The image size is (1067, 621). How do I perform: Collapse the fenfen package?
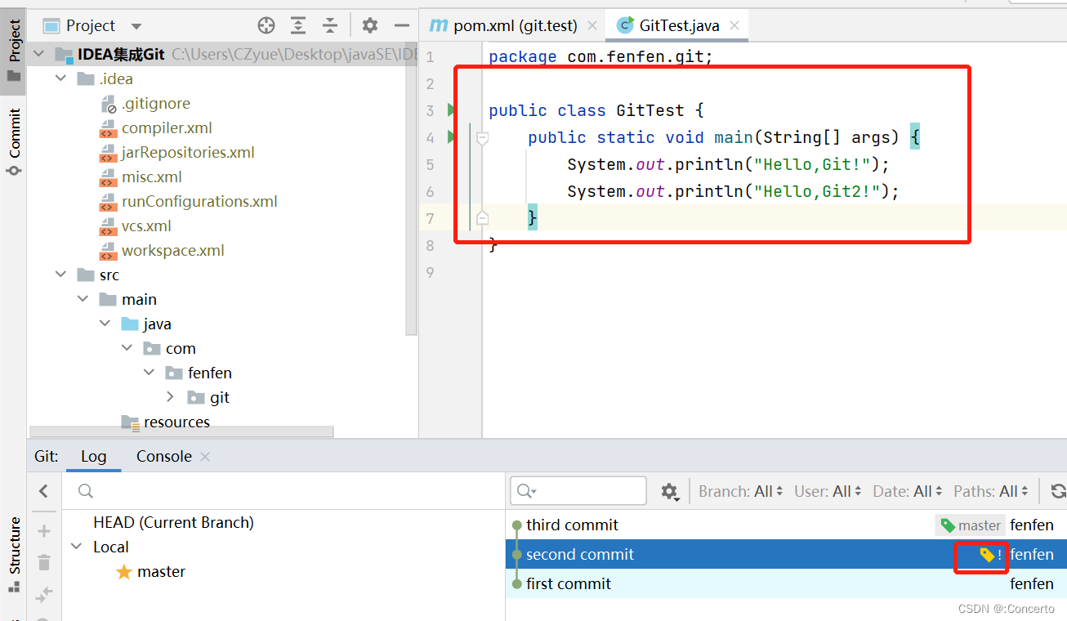pyautogui.click(x=150, y=373)
